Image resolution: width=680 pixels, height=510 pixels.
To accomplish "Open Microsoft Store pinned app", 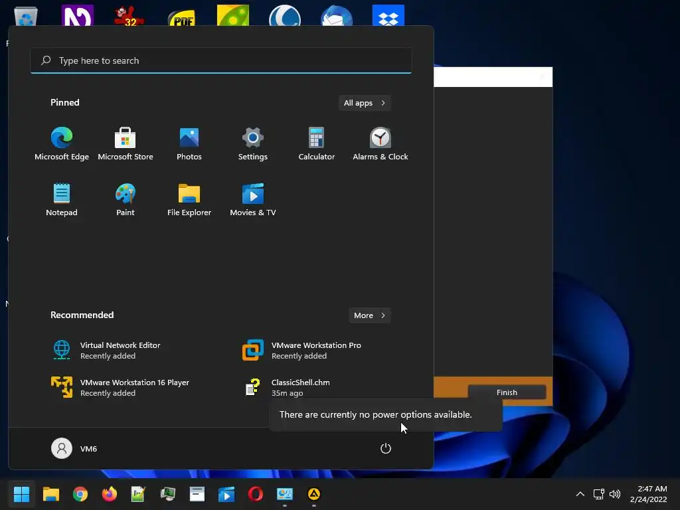I will (126, 143).
